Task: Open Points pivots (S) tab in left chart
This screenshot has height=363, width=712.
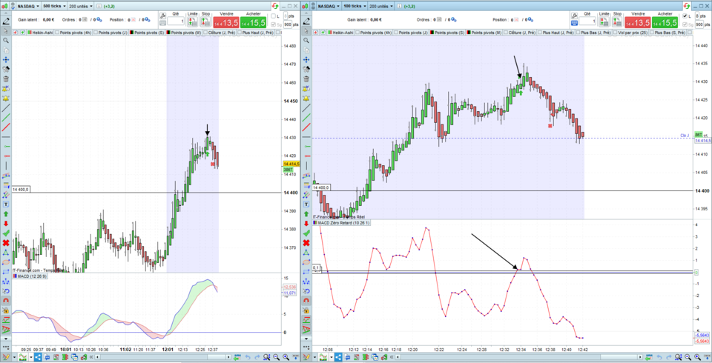Action: 146,33
